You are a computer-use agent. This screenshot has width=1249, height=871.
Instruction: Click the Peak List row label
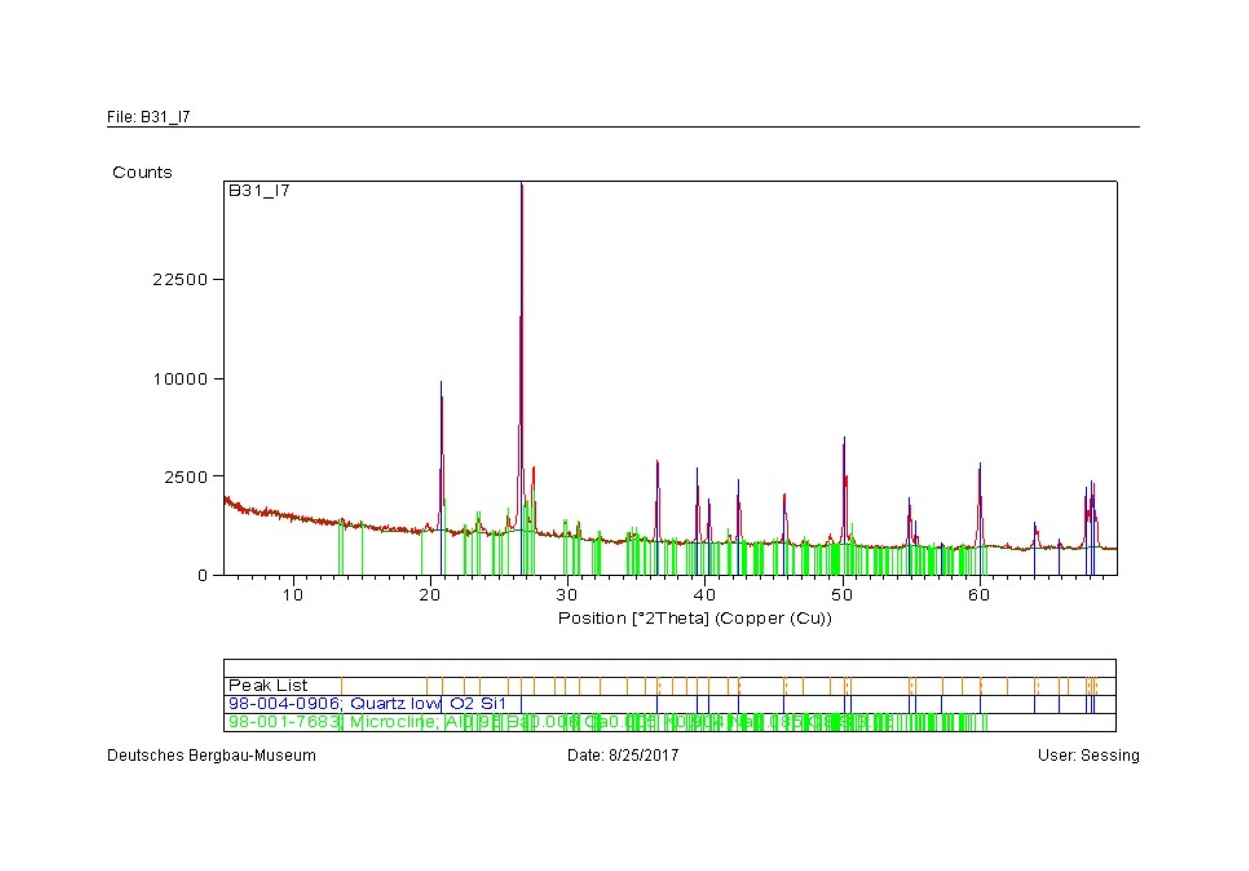tap(268, 686)
